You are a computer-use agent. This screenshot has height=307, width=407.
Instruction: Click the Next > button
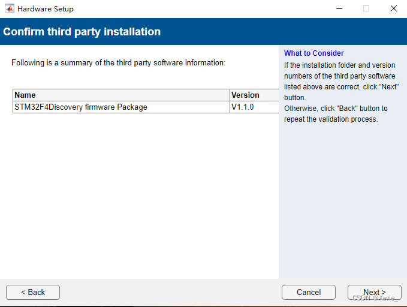(x=374, y=292)
